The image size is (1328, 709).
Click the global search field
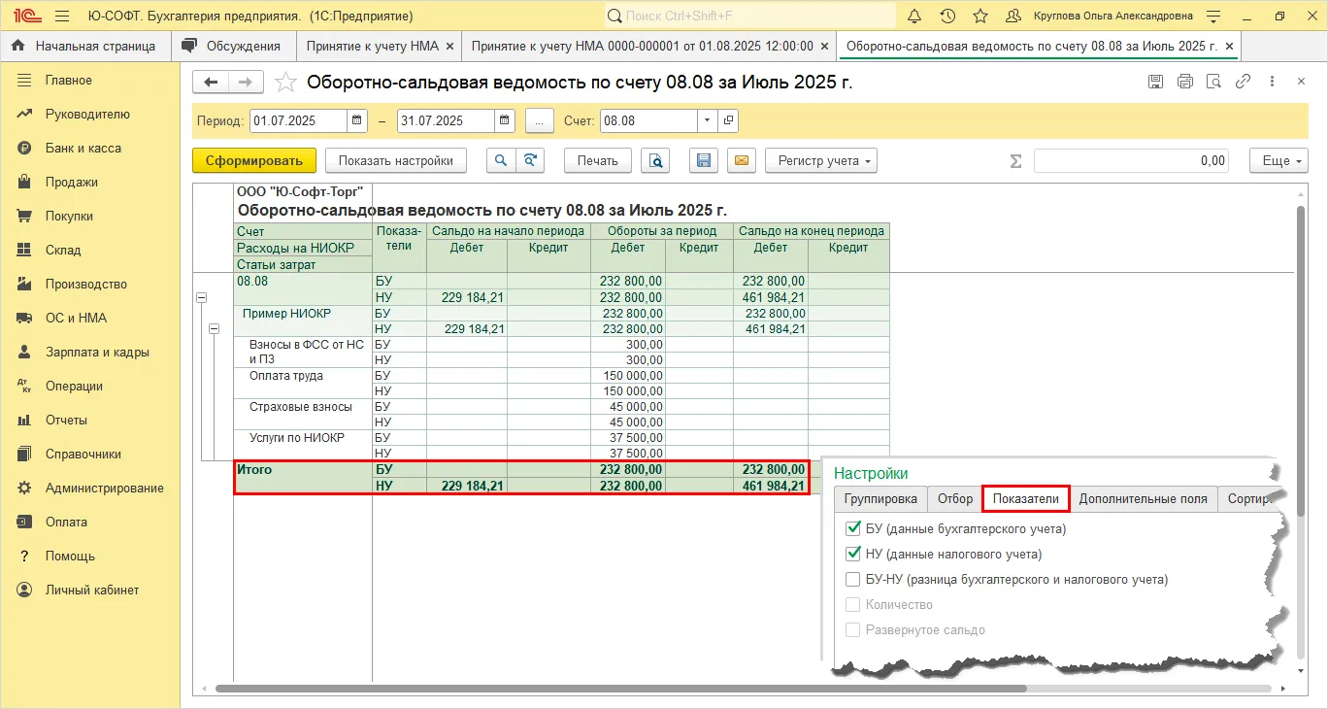750,16
